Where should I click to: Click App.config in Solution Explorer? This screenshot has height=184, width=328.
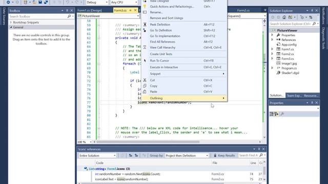coord(289,44)
